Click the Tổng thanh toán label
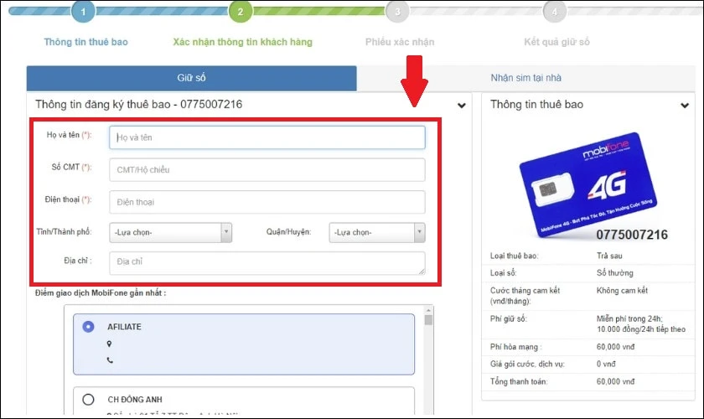704x419 pixels. click(519, 382)
